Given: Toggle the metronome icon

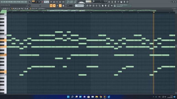Looking at the screenshot, I should [x=51, y=2].
